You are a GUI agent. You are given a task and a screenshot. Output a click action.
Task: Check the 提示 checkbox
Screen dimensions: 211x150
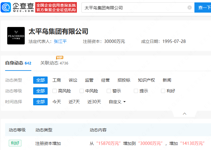coord(136,91)
